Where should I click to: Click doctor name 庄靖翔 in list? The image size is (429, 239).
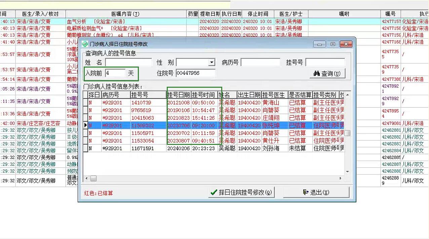click(x=271, y=118)
